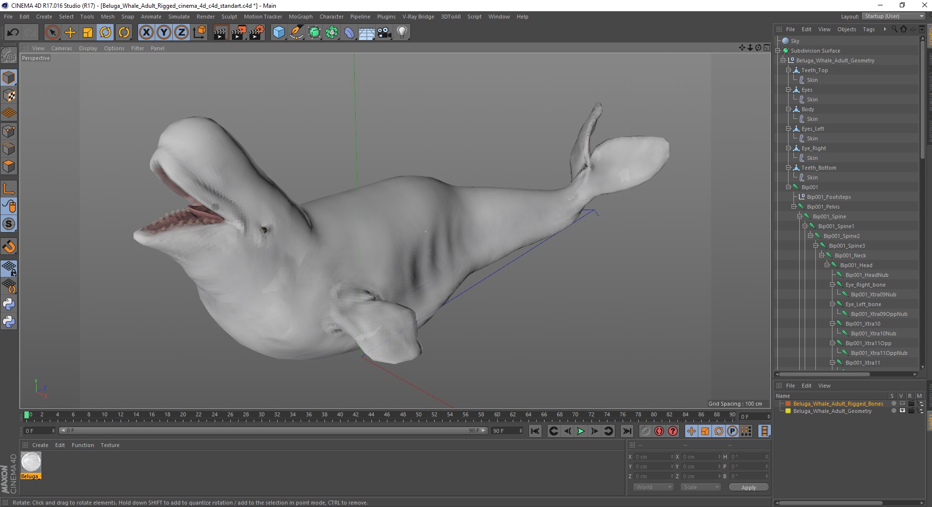Activate the Rotate tool
The image size is (932, 507).
[x=105, y=33]
